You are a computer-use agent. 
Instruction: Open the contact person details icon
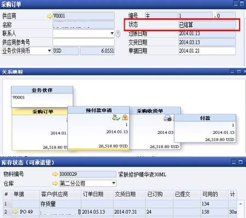(x=118, y=33)
